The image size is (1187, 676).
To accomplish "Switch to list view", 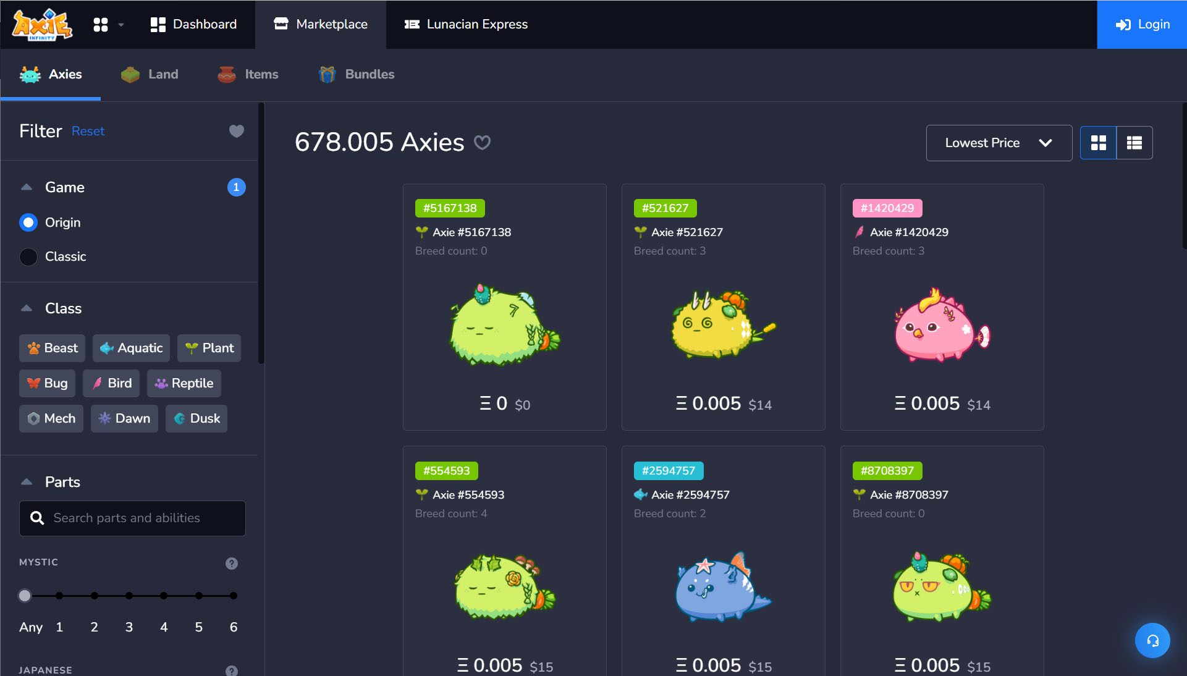I will tap(1134, 143).
